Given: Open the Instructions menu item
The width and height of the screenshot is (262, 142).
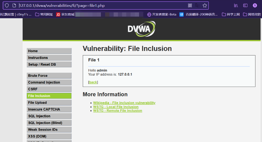Looking at the screenshot, I should click(49, 58).
